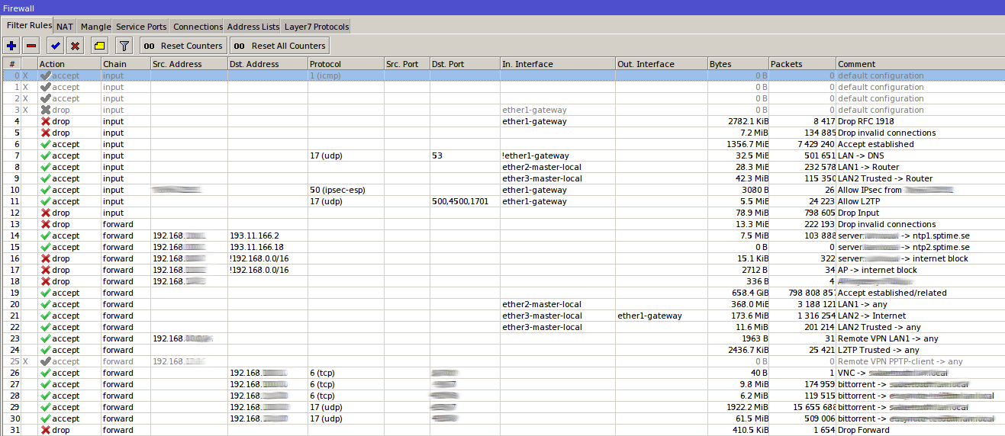Add a new firewall rule with plus icon
The image size is (1005, 436).
tap(11, 46)
